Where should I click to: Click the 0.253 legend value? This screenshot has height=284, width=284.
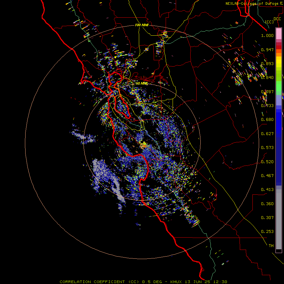pos(267,232)
